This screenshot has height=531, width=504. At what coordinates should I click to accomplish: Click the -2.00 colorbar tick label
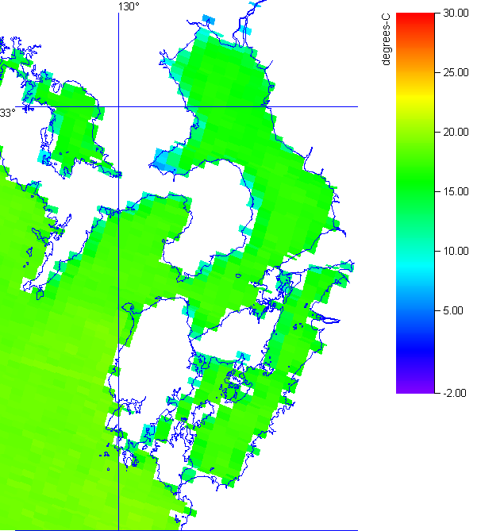(455, 393)
